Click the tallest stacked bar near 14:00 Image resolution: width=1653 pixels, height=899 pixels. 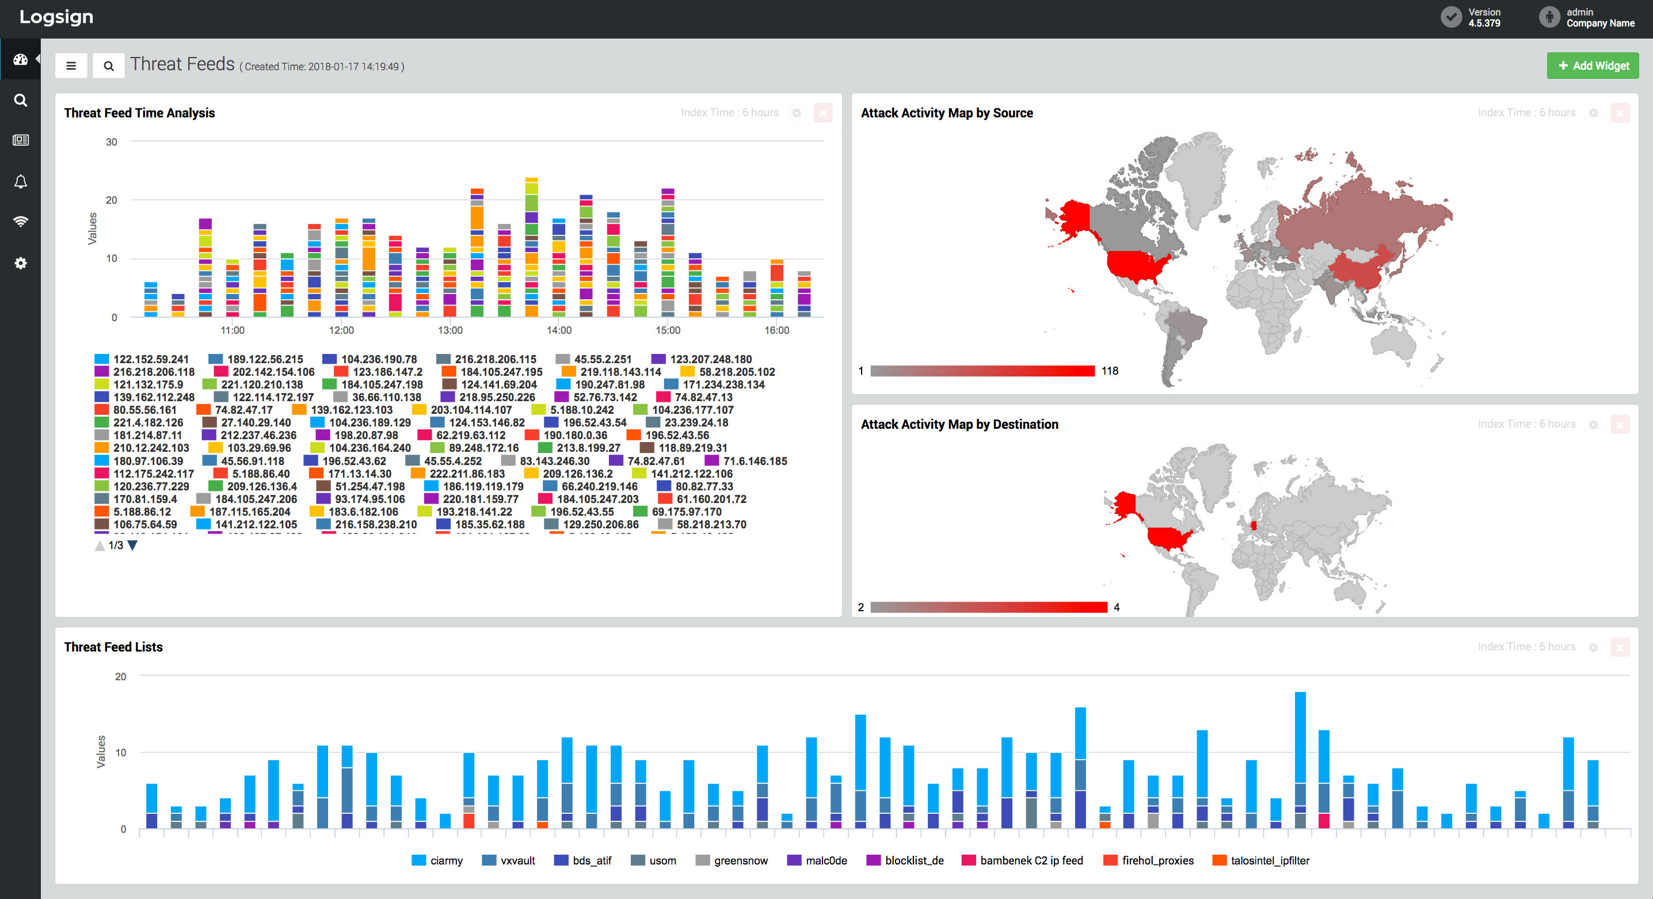click(x=531, y=247)
